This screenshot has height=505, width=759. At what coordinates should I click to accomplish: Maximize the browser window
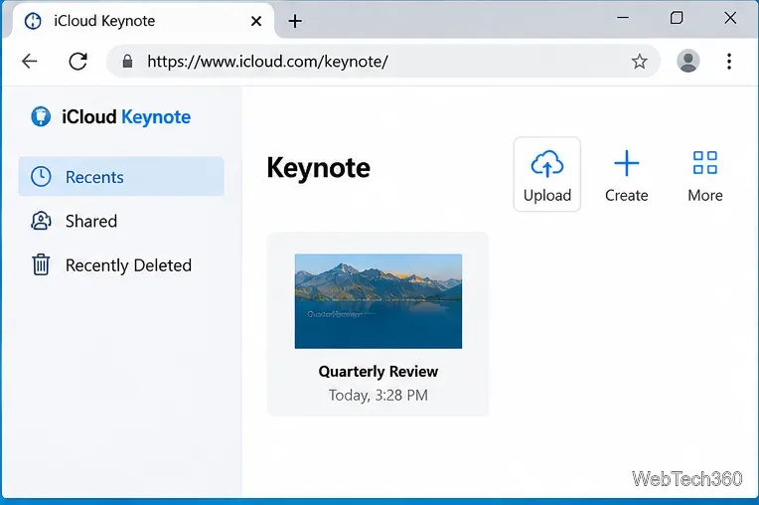(x=677, y=18)
